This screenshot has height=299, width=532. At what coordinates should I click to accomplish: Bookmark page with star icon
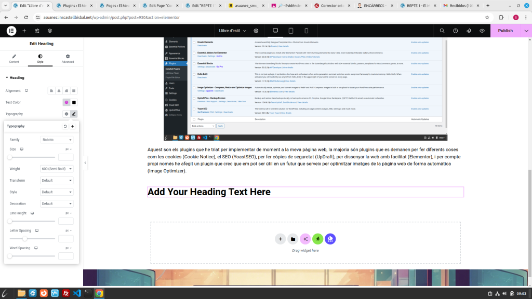coord(487,17)
